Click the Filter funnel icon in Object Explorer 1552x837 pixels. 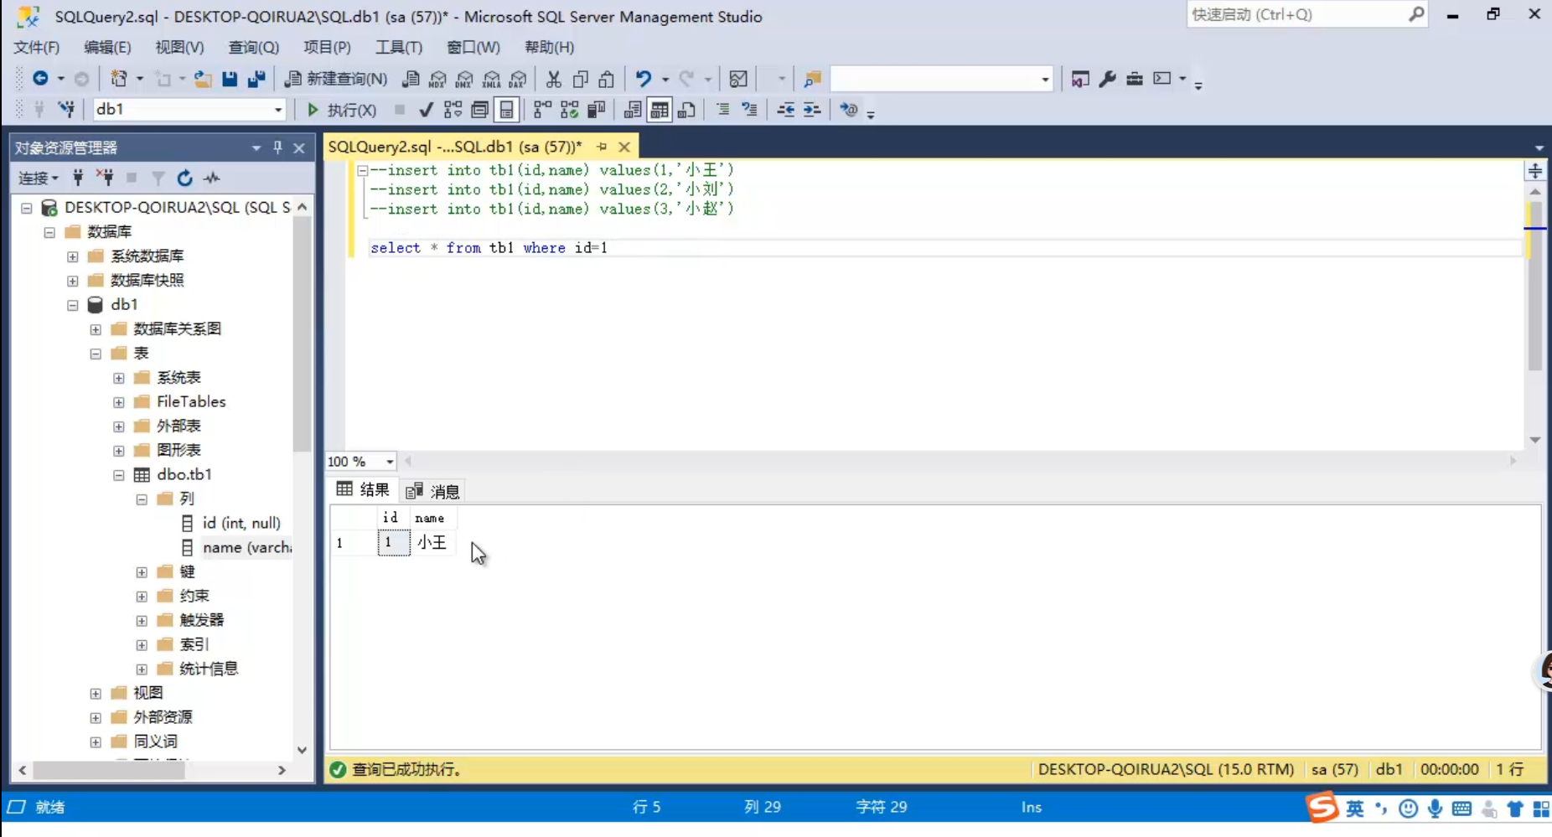coord(158,178)
